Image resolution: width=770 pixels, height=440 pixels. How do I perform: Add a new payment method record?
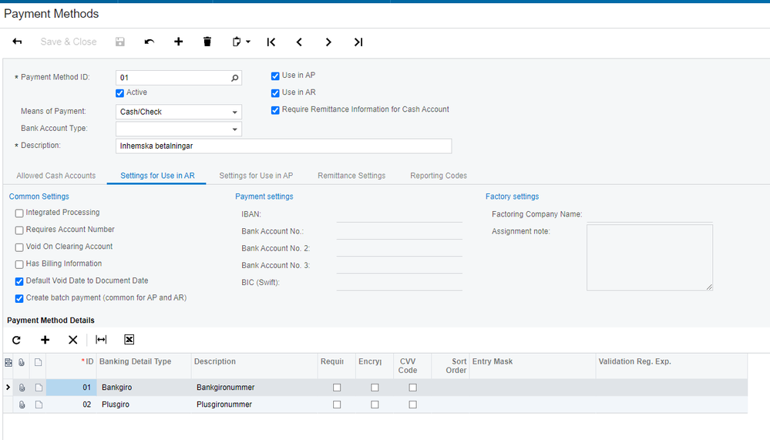pos(178,42)
